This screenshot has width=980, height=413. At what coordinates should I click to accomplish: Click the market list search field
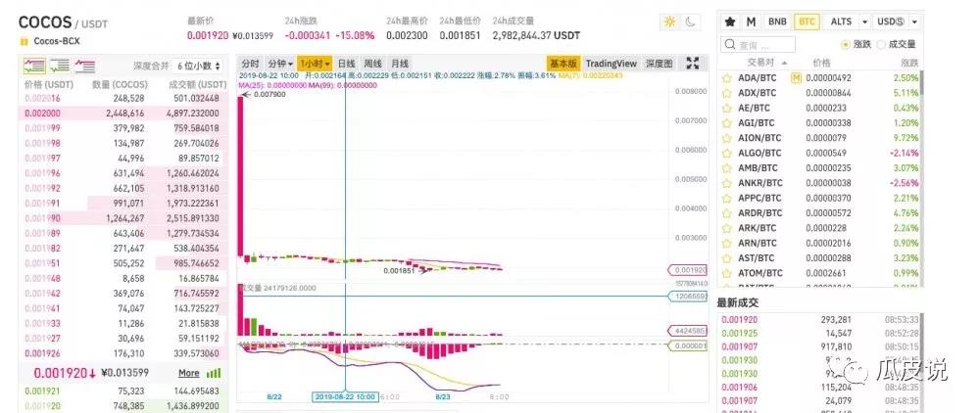758,45
